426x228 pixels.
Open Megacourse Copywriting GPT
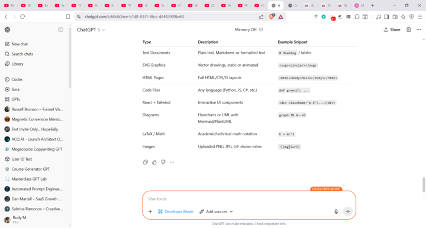point(34,149)
